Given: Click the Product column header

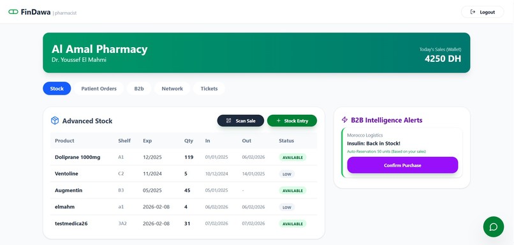Looking at the screenshot, I should [x=64, y=141].
